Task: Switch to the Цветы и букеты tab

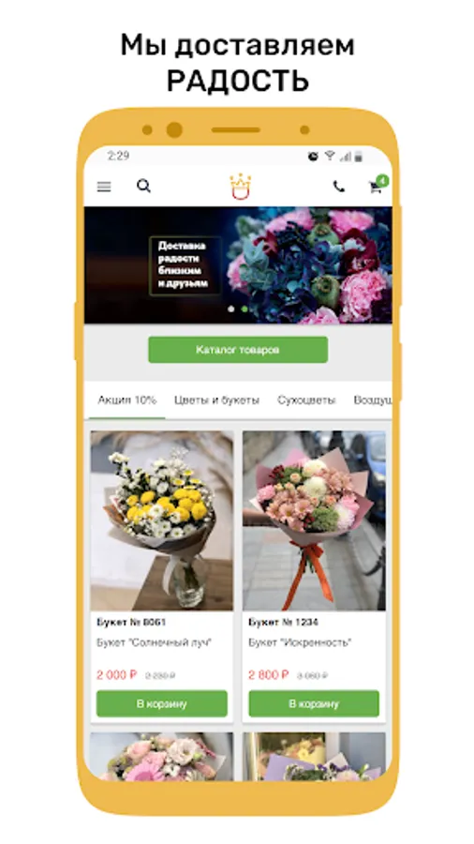Action: point(216,399)
